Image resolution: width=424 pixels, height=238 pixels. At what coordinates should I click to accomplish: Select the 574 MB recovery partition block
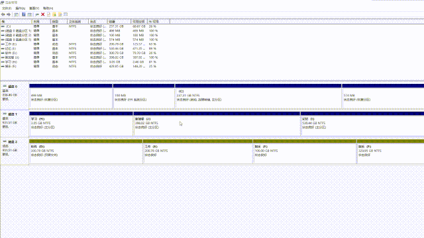point(383,97)
